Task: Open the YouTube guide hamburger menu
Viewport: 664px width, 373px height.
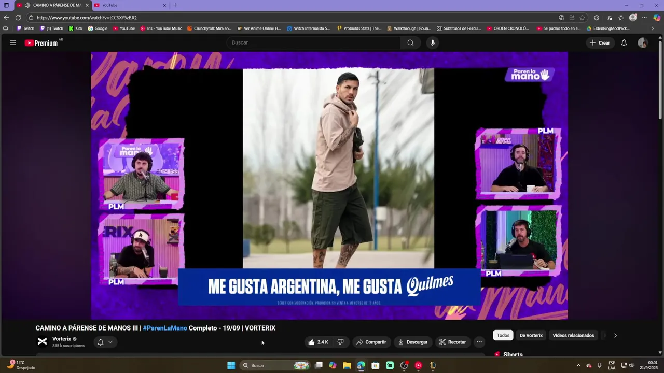Action: pyautogui.click(x=13, y=42)
